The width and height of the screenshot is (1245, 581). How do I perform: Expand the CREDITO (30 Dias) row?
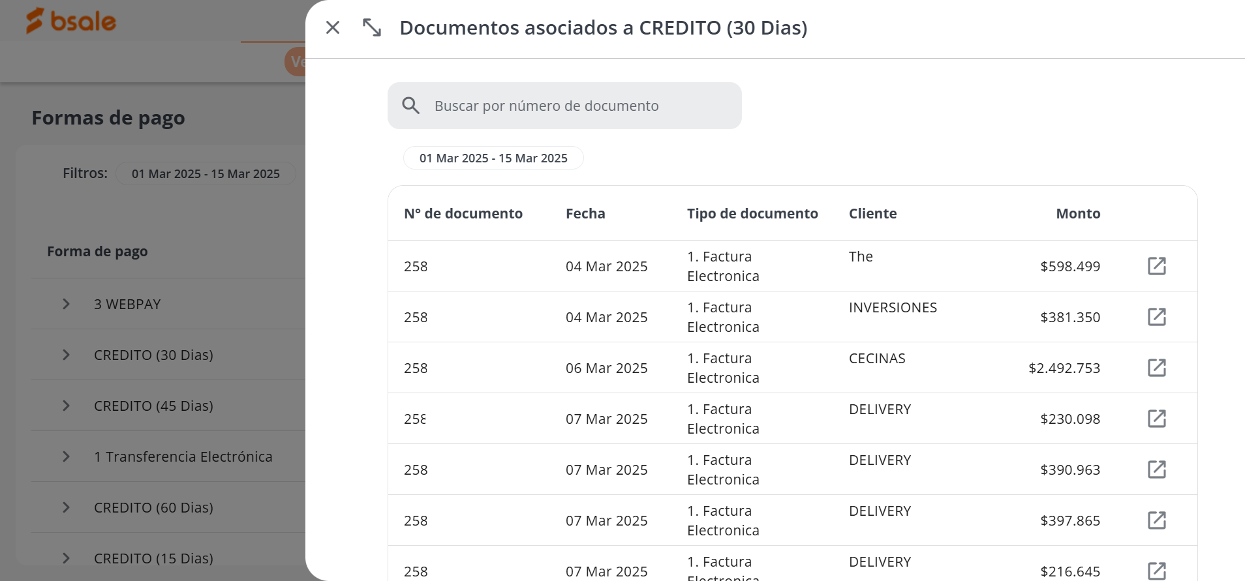coord(66,355)
